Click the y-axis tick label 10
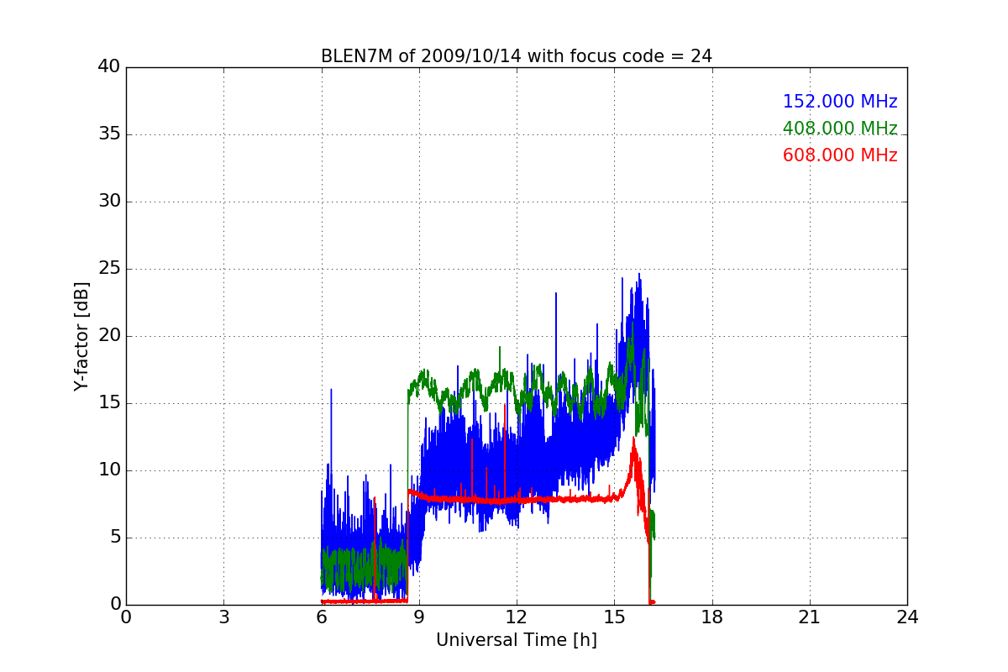 pyautogui.click(x=109, y=470)
